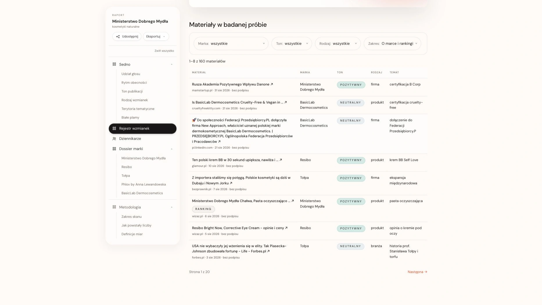542x305 pixels.
Task: Open the Rodzaj filter dropdown
Action: 338,44
